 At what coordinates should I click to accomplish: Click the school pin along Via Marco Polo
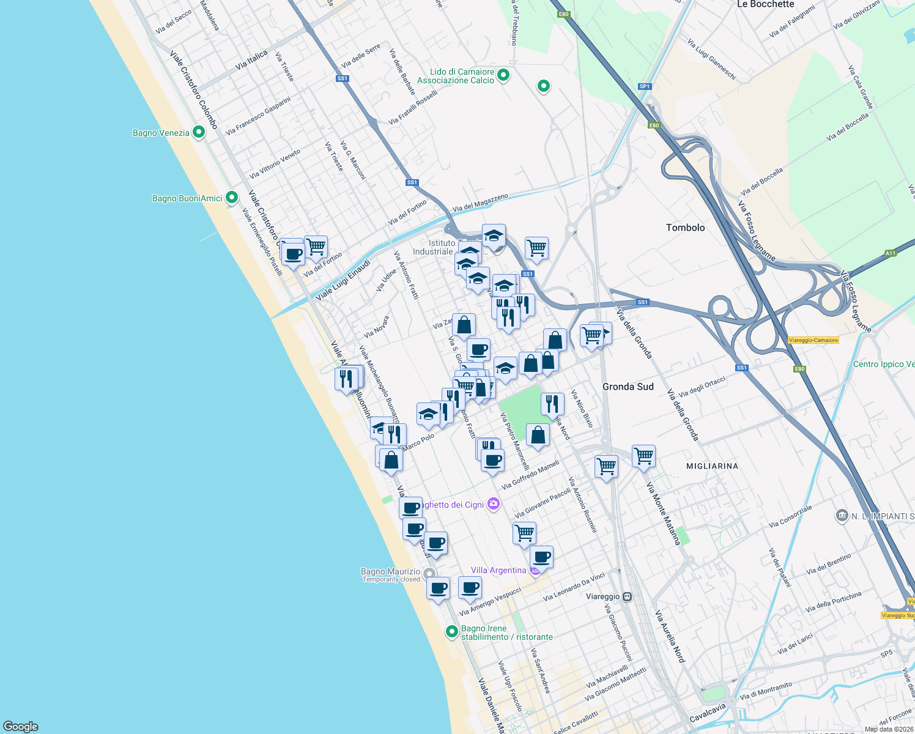coord(428,413)
